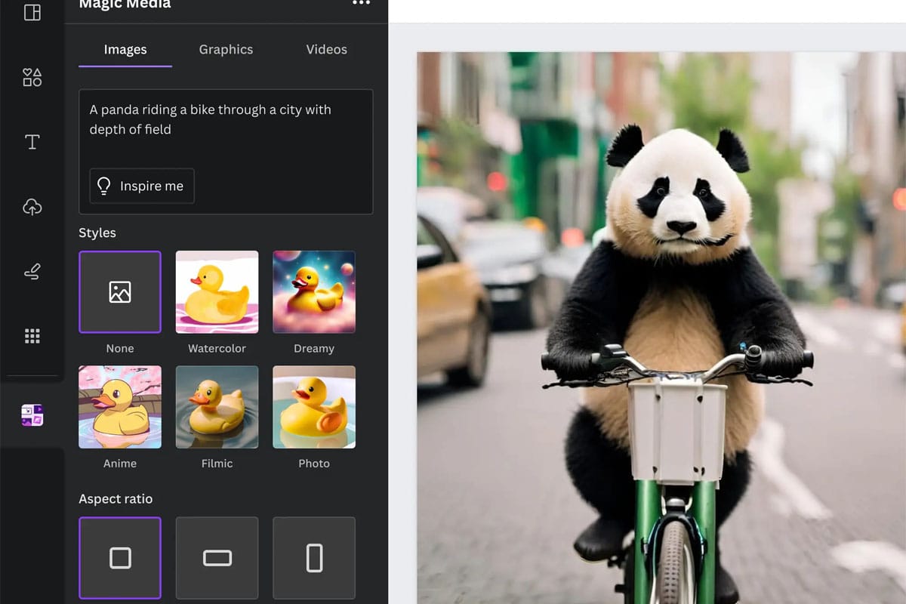Open the Design panel at sidebar top
Image resolution: width=906 pixels, height=604 pixels.
click(32, 12)
